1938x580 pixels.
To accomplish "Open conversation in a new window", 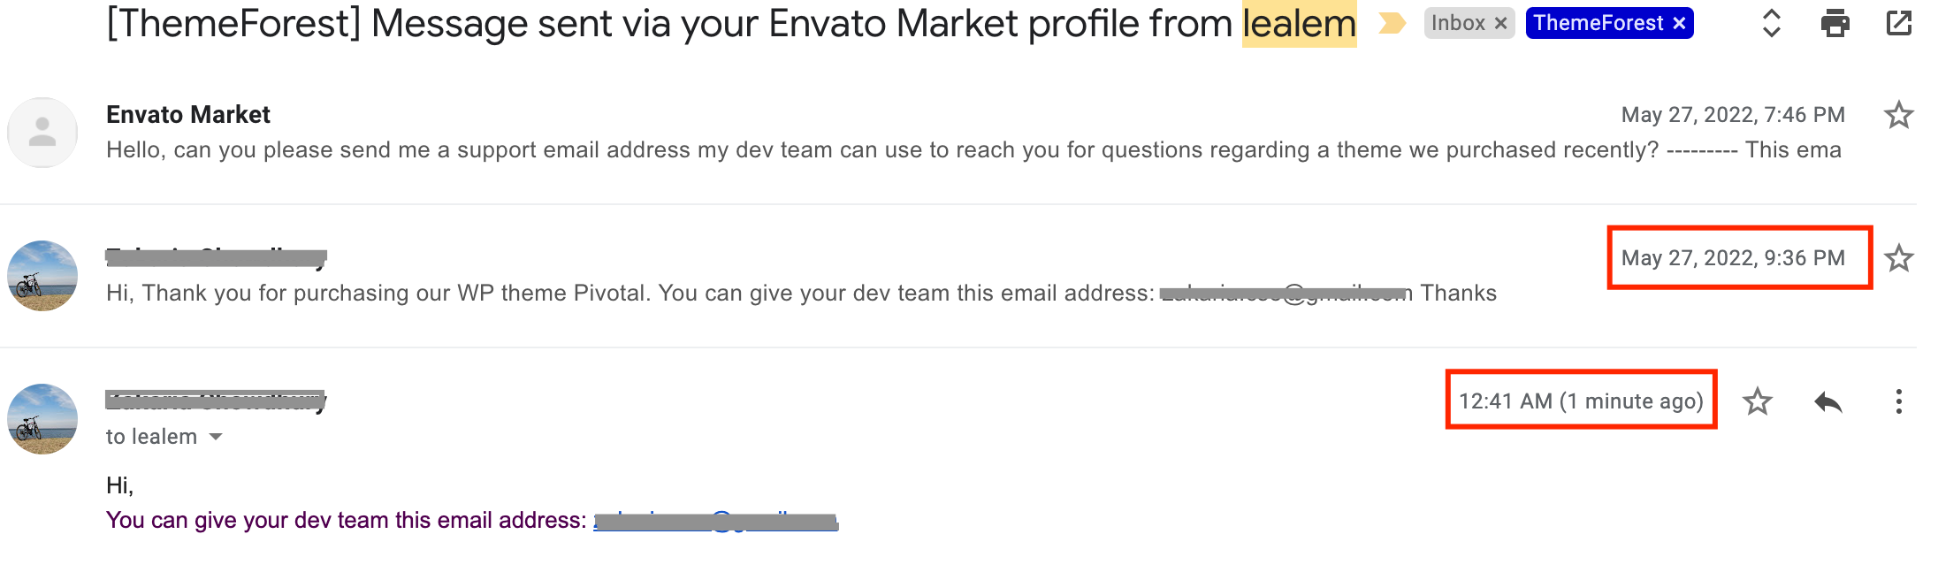I will pyautogui.click(x=1898, y=23).
